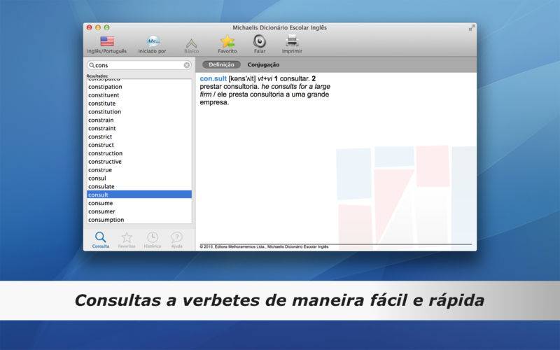Select 'constitution' in the results list
Viewport: 560px width, 350px height.
click(x=139, y=112)
